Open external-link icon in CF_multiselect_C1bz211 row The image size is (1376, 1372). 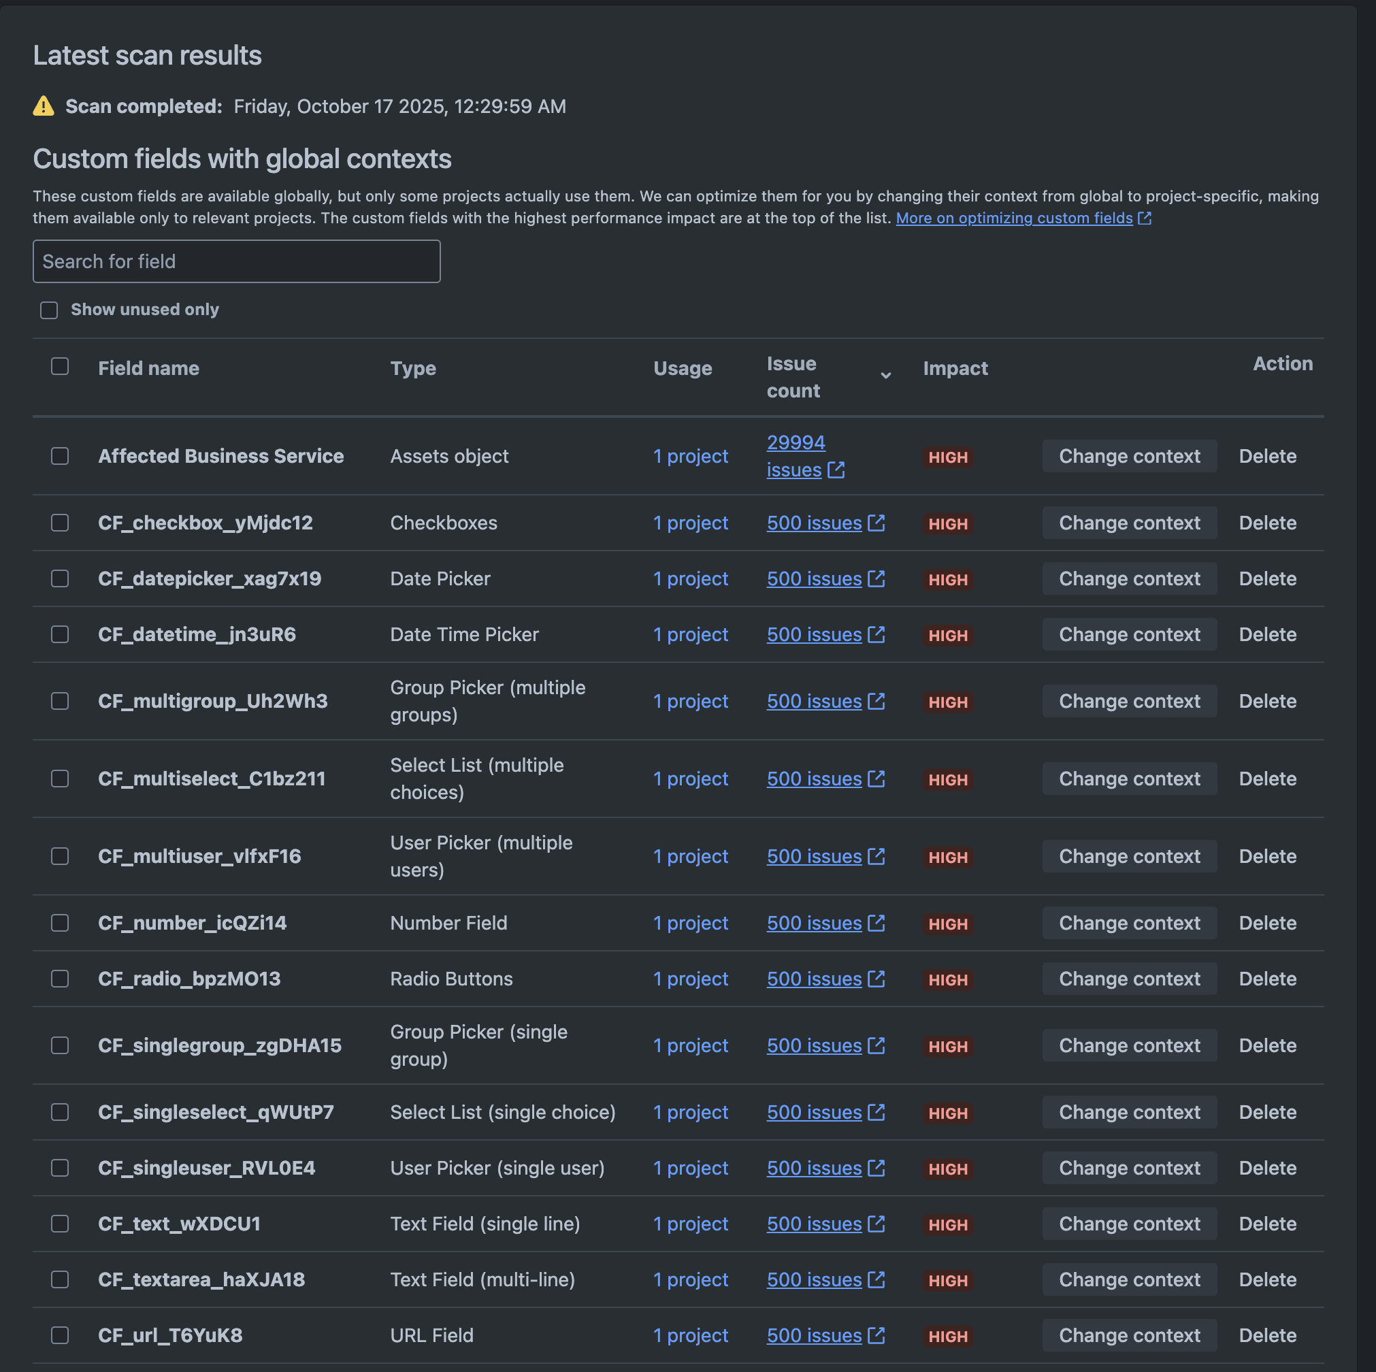(877, 779)
